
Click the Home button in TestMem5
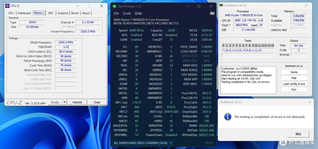(294, 72)
